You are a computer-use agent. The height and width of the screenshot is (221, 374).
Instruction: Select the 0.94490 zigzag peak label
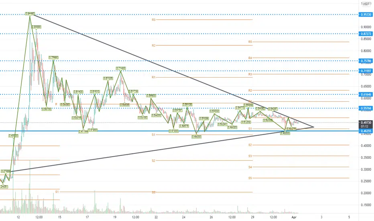[x=30, y=13]
